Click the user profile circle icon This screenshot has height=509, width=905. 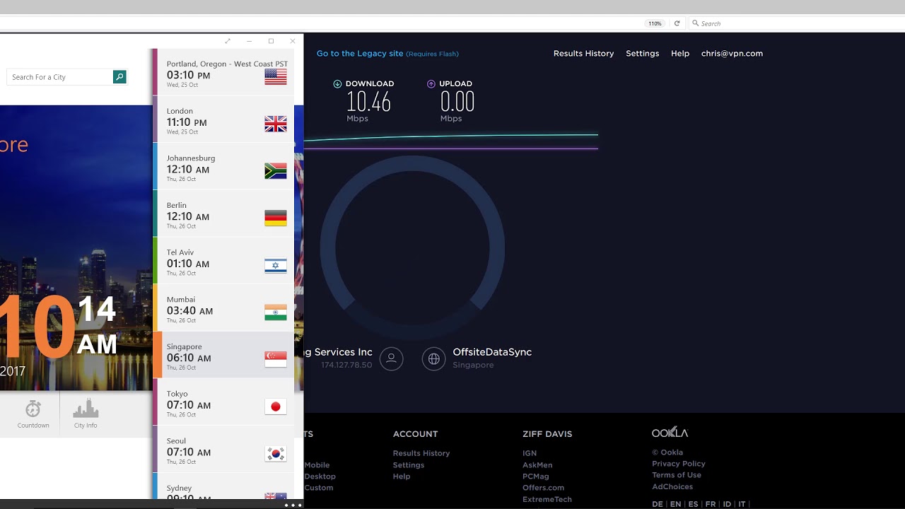point(391,358)
